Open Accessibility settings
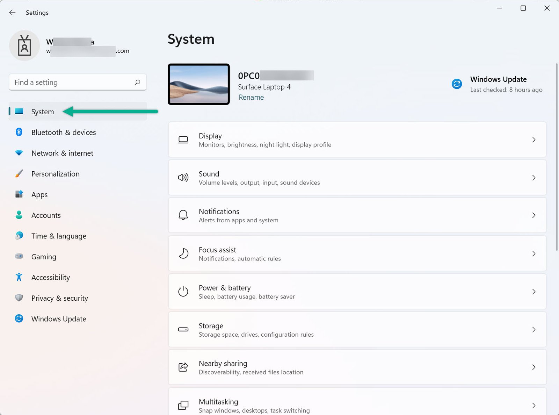Image resolution: width=559 pixels, height=415 pixels. tap(78, 277)
